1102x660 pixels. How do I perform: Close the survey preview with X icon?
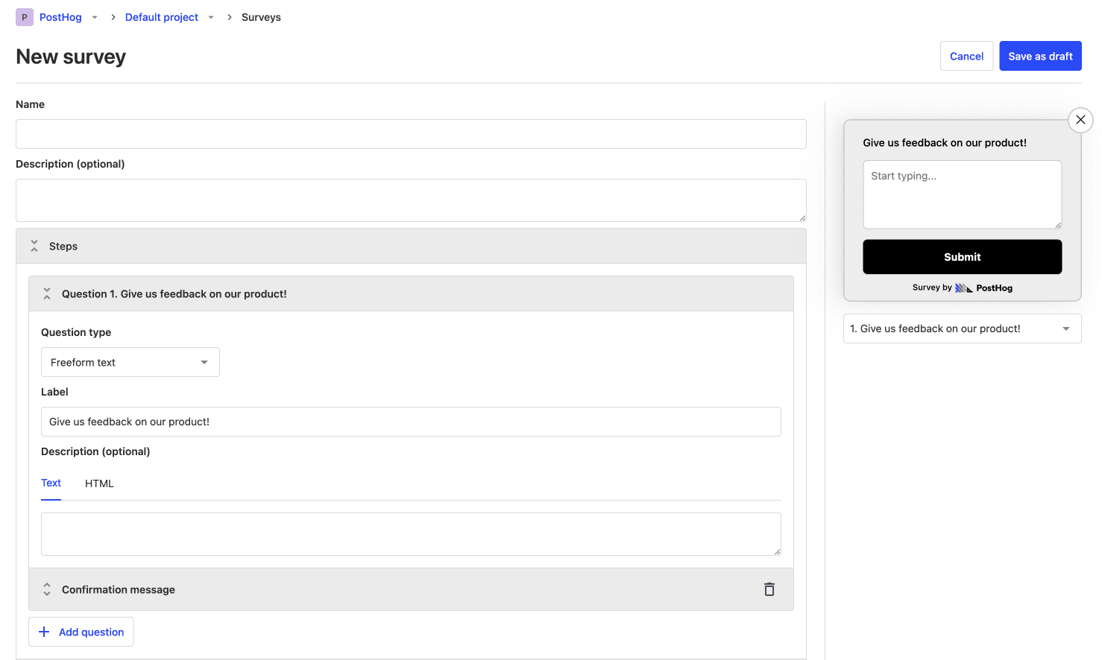pyautogui.click(x=1080, y=120)
